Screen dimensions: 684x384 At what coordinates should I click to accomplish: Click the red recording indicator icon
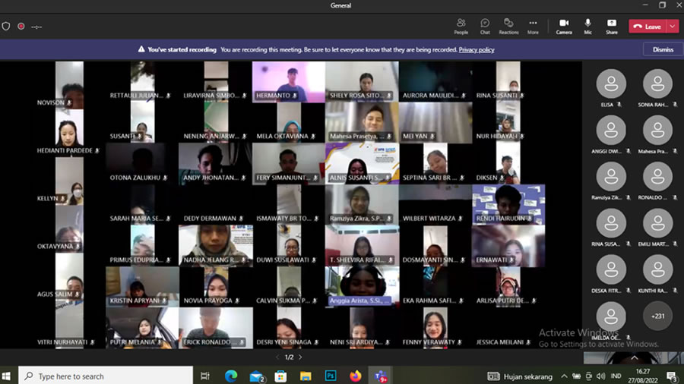(x=21, y=26)
